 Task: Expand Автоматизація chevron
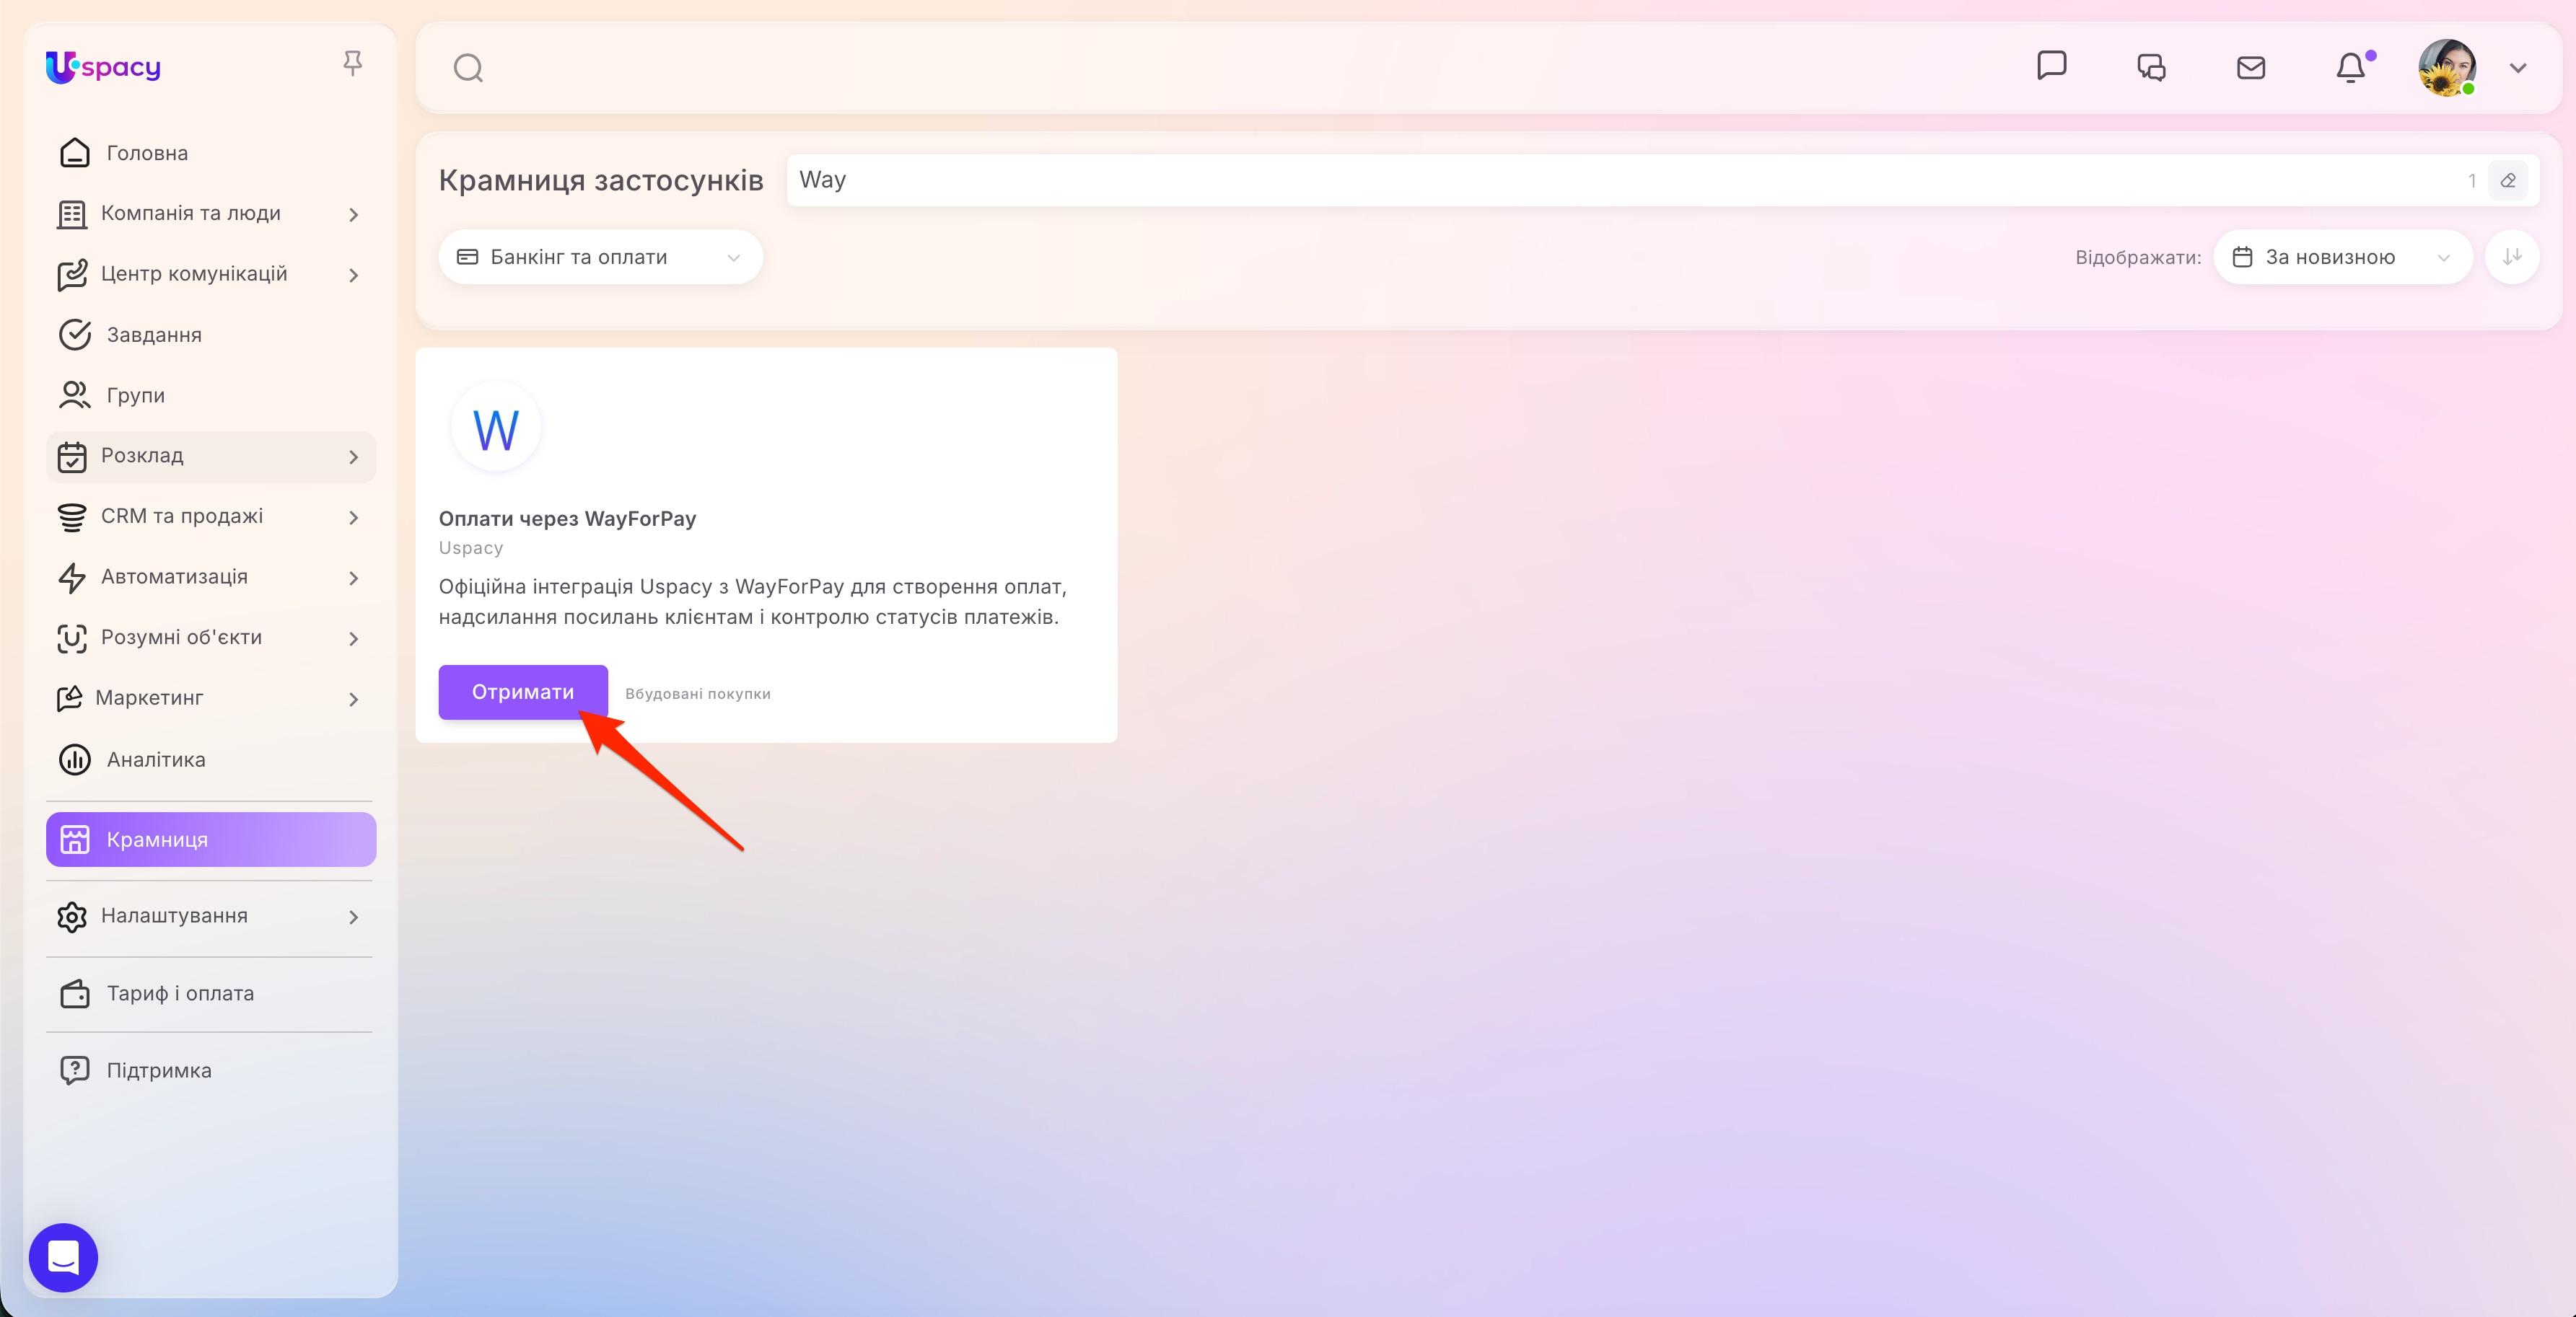(x=353, y=578)
